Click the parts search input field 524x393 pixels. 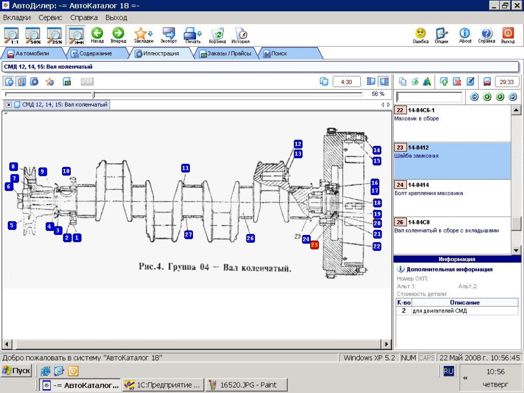(x=429, y=97)
